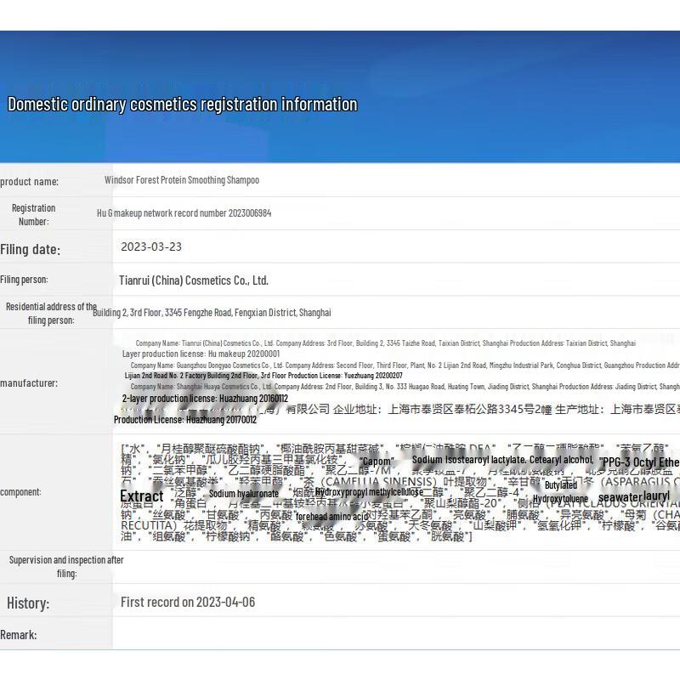Select the 'product name:' label
The image size is (680, 680).
click(30, 181)
